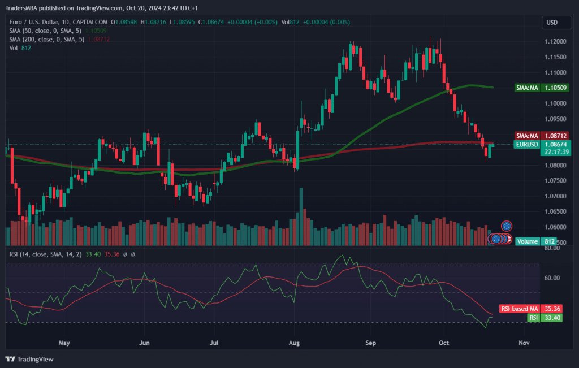Click the Oct label on time axis
This screenshot has width=579, height=368.
coord(444,343)
